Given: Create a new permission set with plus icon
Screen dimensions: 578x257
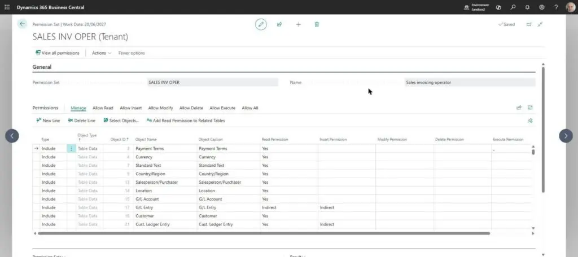Looking at the screenshot, I should tap(298, 24).
